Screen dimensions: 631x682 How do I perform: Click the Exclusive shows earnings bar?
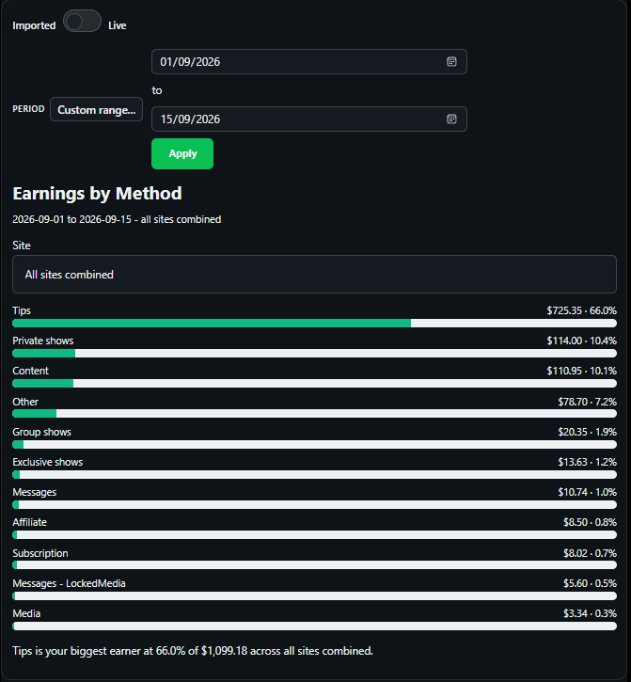click(x=314, y=474)
